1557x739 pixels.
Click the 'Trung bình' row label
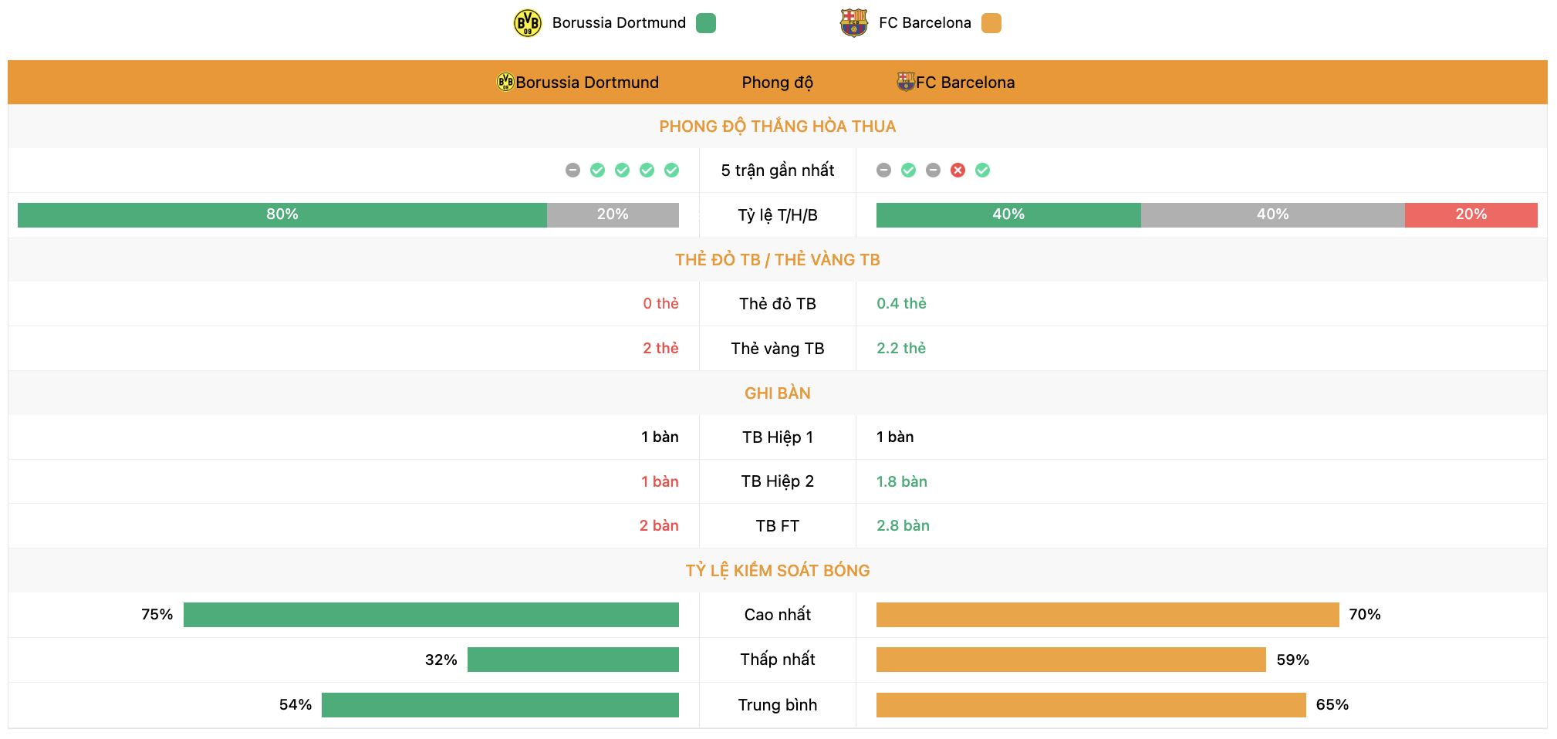778,705
